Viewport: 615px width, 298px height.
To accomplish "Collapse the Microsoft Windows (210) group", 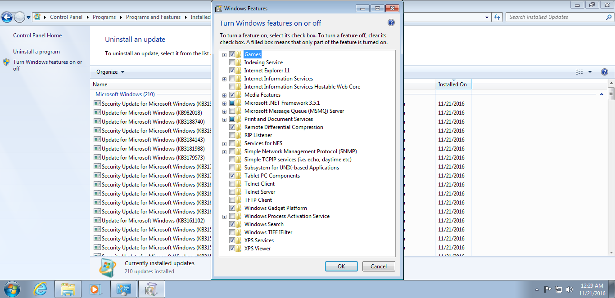I will (602, 94).
